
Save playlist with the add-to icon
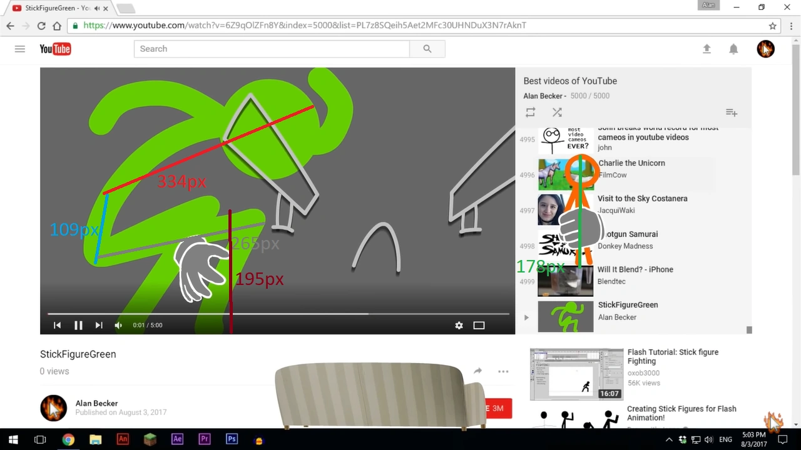pos(732,112)
